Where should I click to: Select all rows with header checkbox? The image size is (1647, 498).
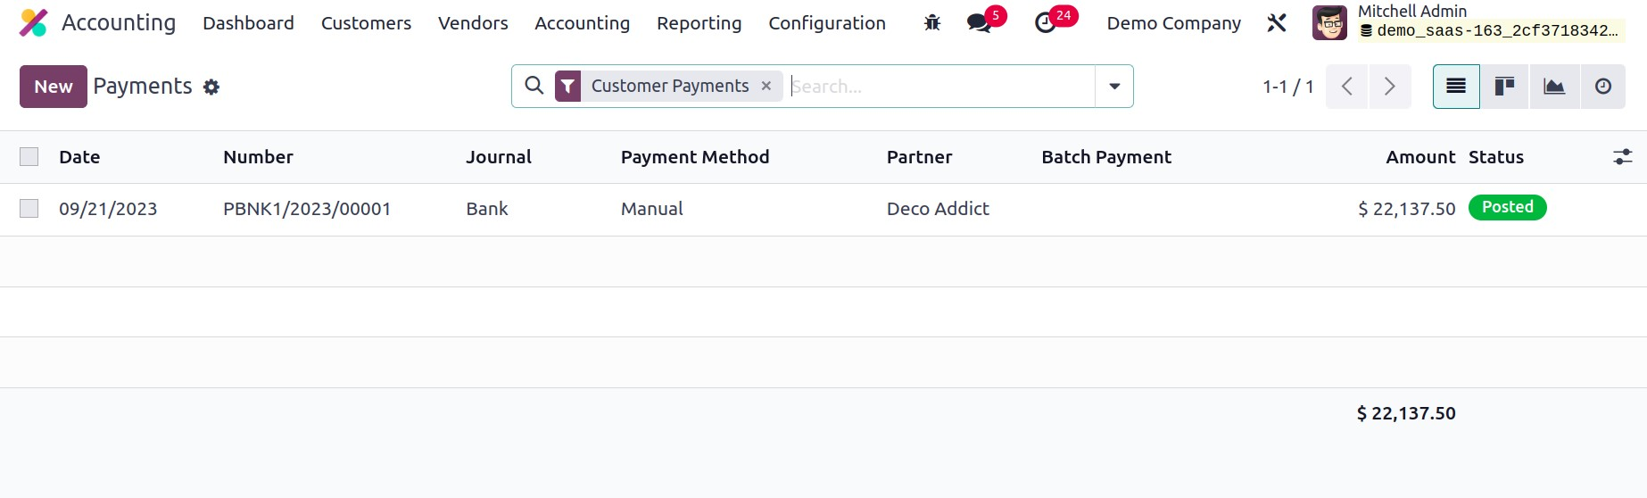29,157
